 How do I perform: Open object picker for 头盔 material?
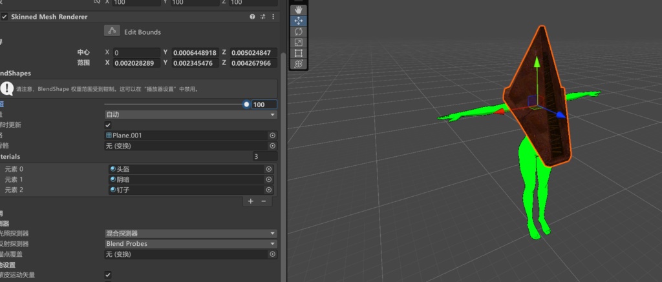tap(268, 169)
